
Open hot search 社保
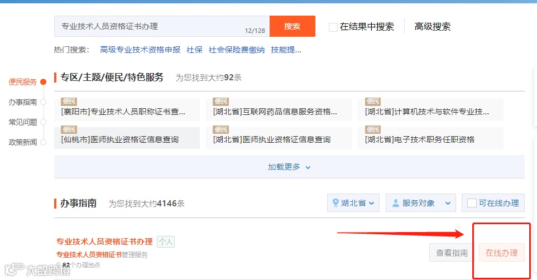click(194, 50)
